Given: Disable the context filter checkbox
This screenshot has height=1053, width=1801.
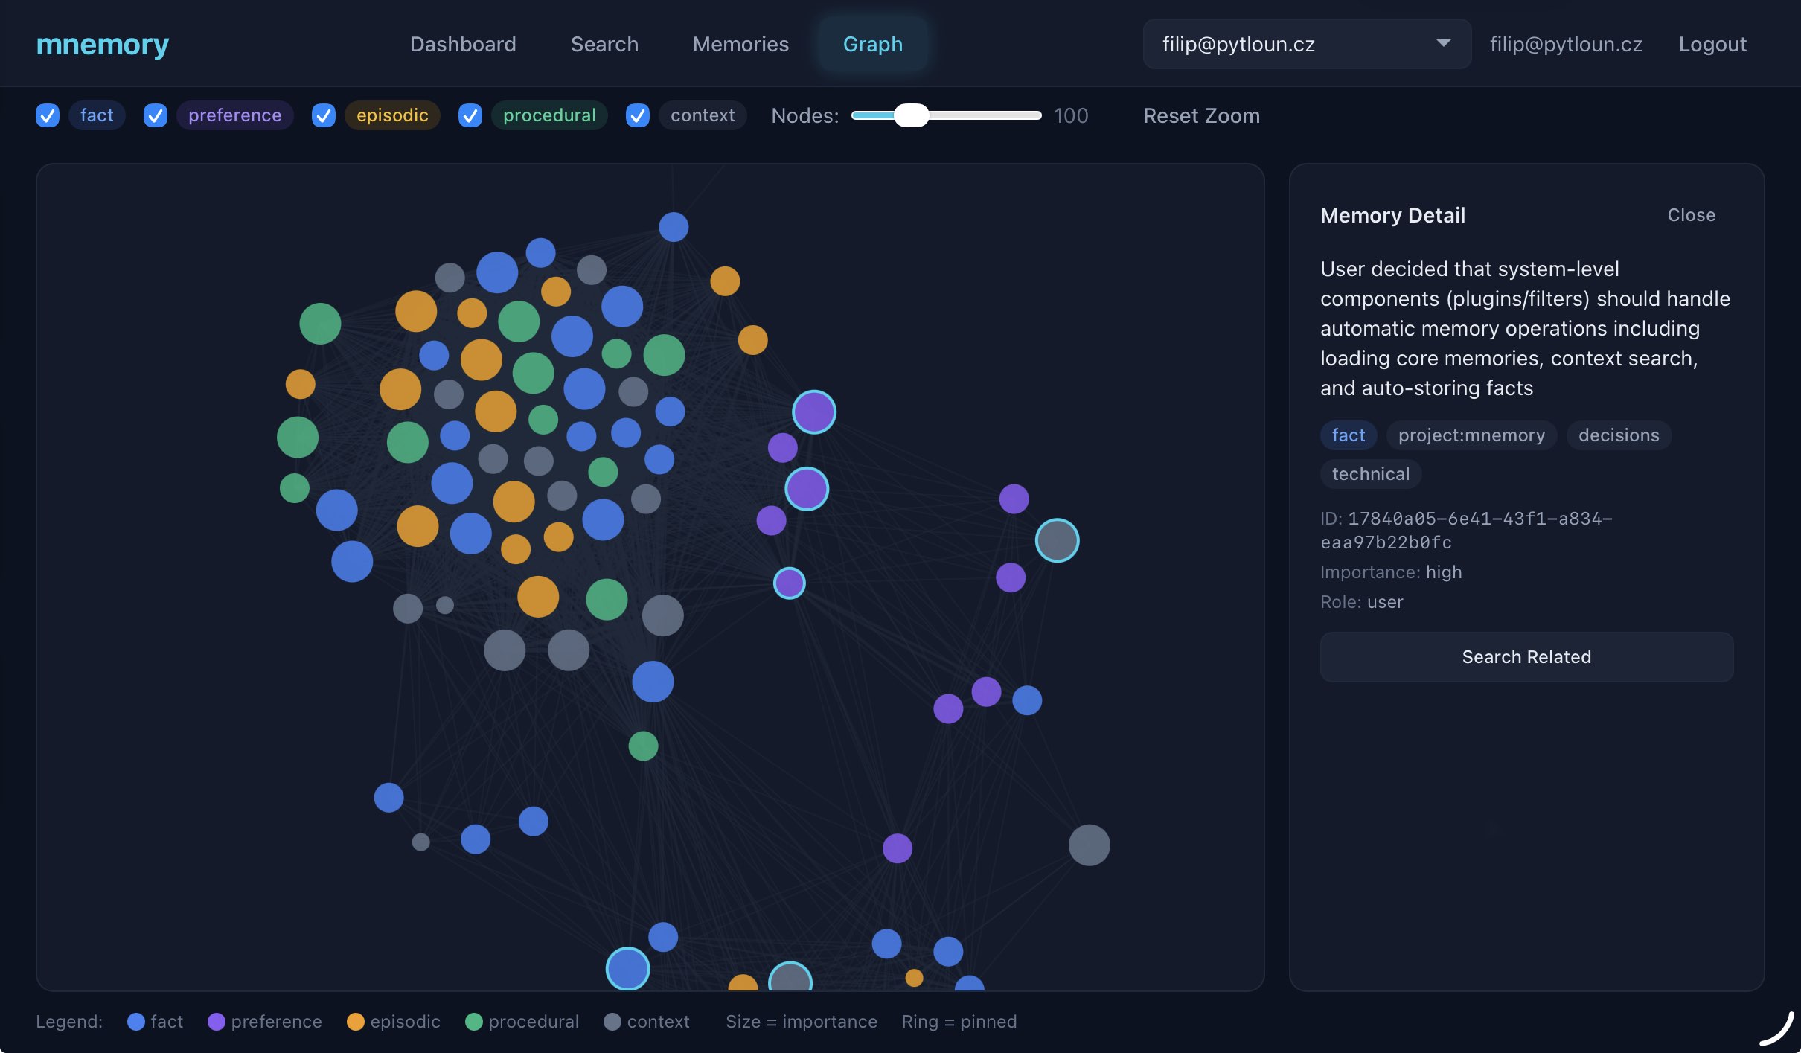Looking at the screenshot, I should tap(638, 115).
